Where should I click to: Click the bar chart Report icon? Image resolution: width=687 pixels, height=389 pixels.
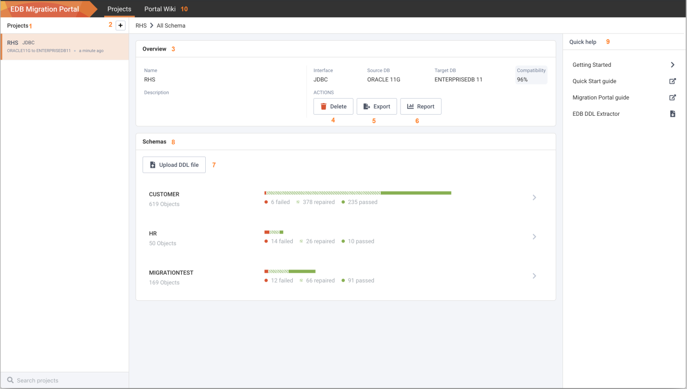tap(410, 106)
